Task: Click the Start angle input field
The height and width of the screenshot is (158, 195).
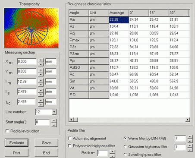Action: point(43,122)
